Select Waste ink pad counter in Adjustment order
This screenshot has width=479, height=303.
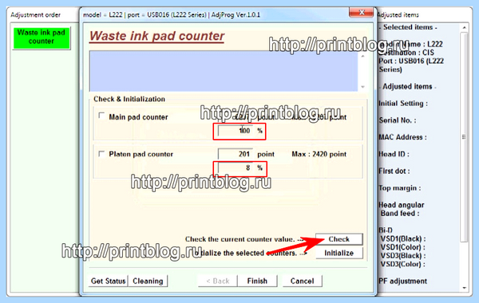tap(42, 37)
